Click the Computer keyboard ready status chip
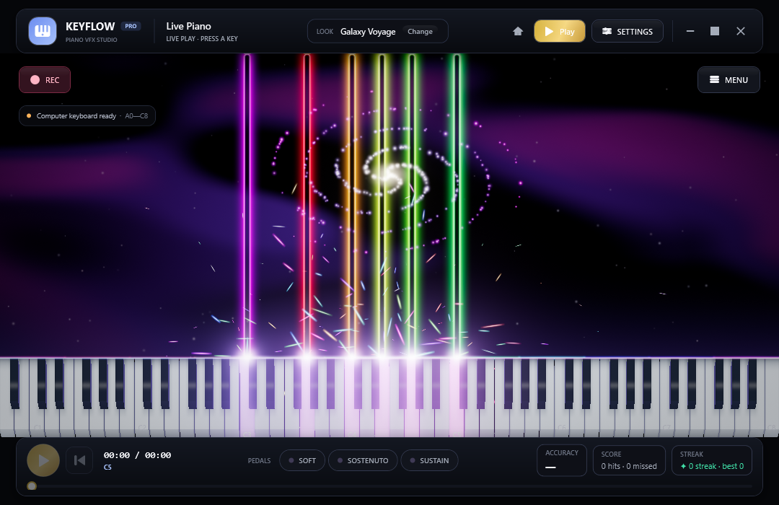 tap(87, 116)
